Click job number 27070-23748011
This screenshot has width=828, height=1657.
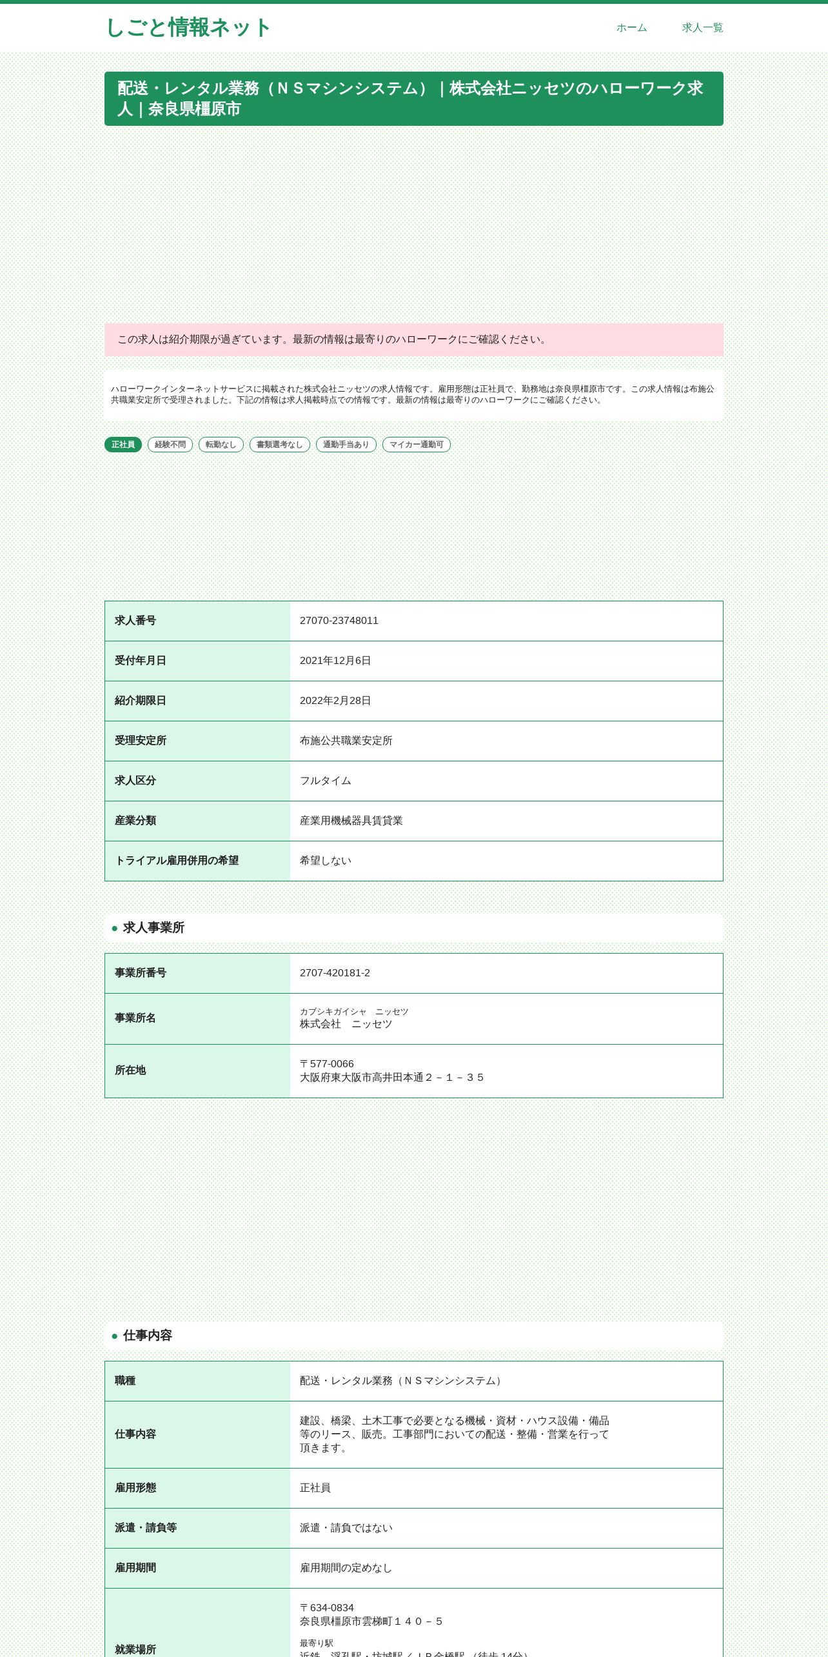[x=339, y=621]
